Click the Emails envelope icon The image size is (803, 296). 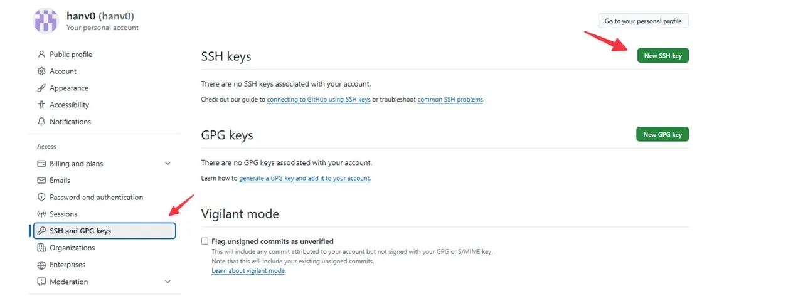pyautogui.click(x=41, y=181)
